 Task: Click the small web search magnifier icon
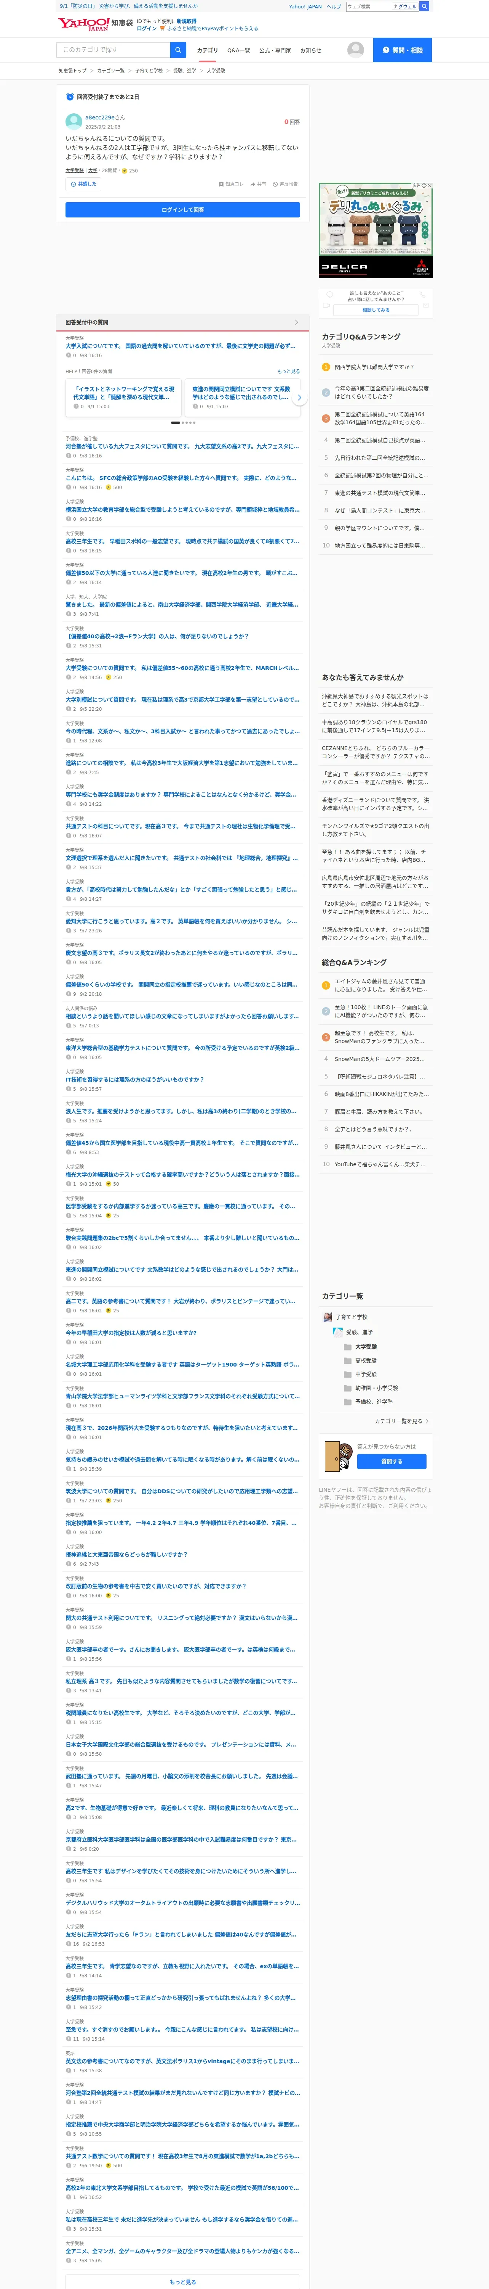click(x=424, y=6)
